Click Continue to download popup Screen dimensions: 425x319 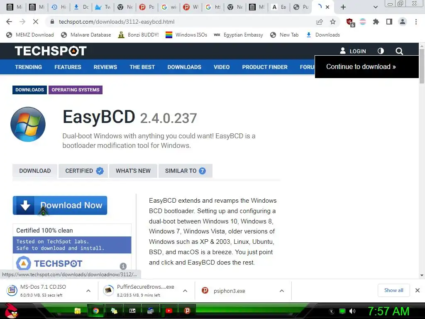click(366, 67)
